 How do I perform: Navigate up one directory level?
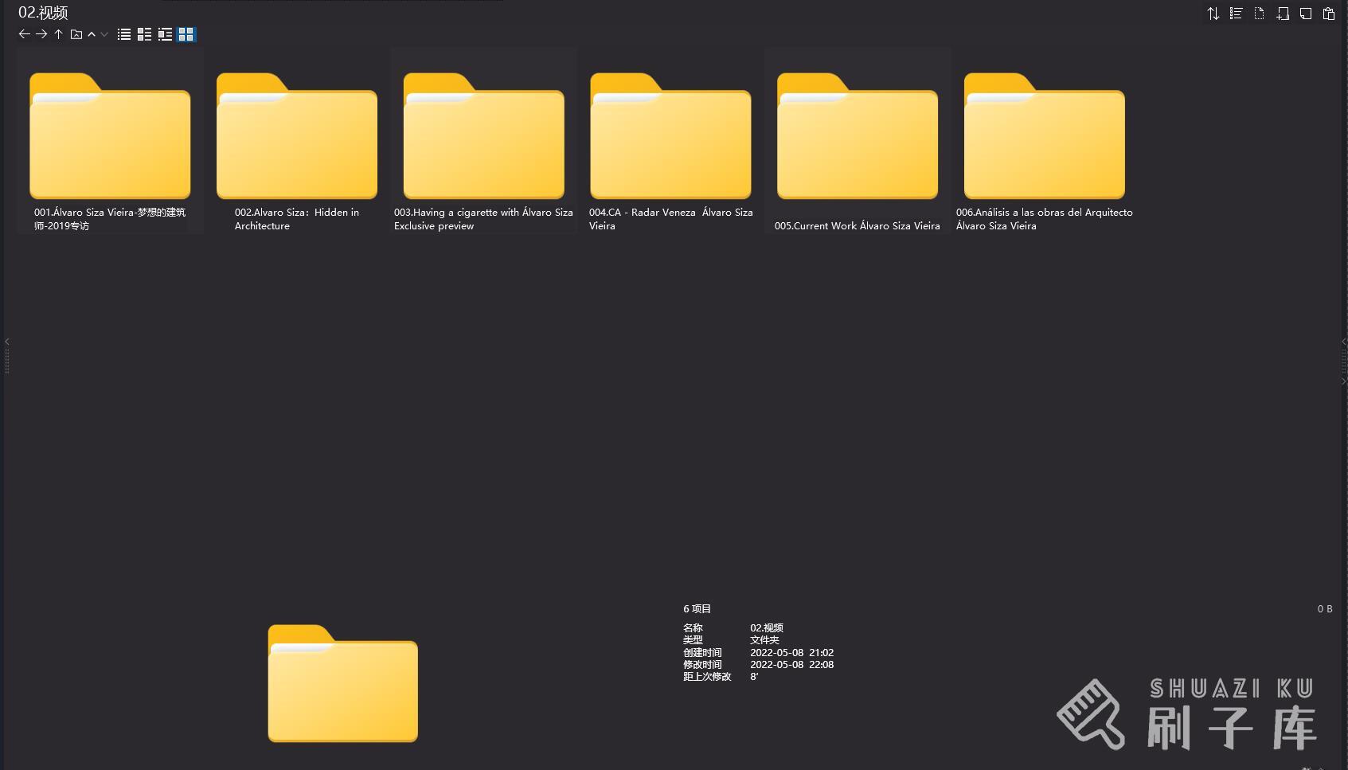[x=58, y=34]
